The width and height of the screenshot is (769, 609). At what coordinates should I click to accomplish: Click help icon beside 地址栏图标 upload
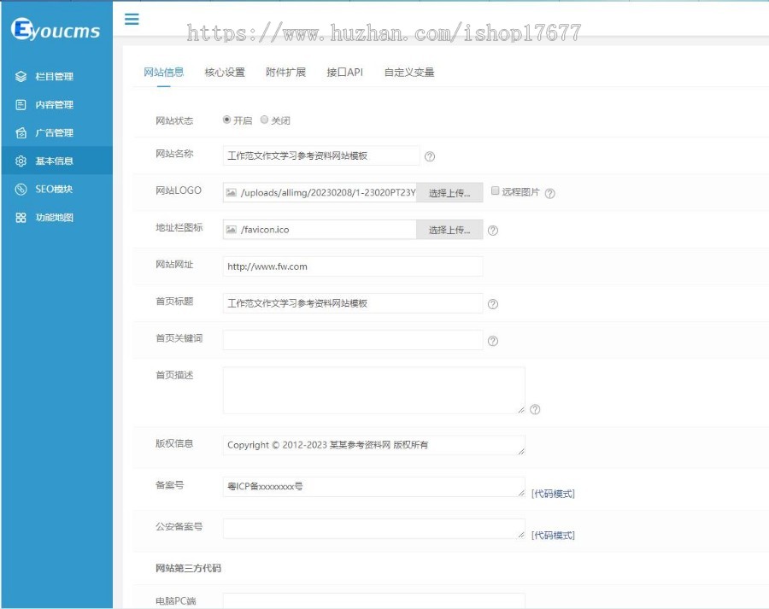point(493,231)
